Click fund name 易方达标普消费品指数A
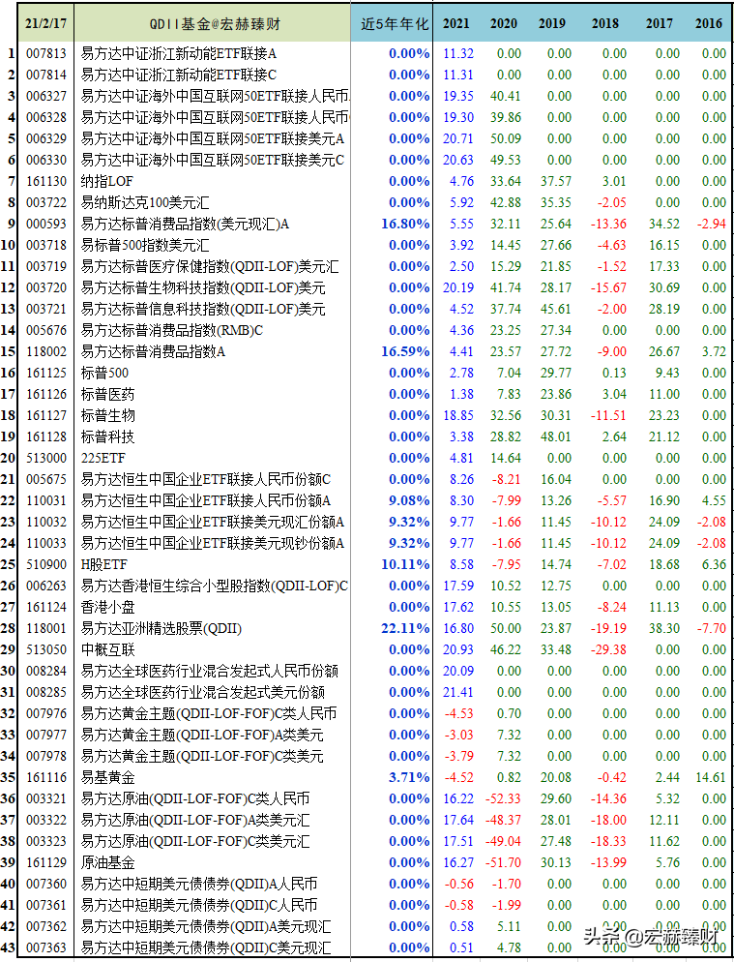Screen dimensions: 734x962 (153, 351)
